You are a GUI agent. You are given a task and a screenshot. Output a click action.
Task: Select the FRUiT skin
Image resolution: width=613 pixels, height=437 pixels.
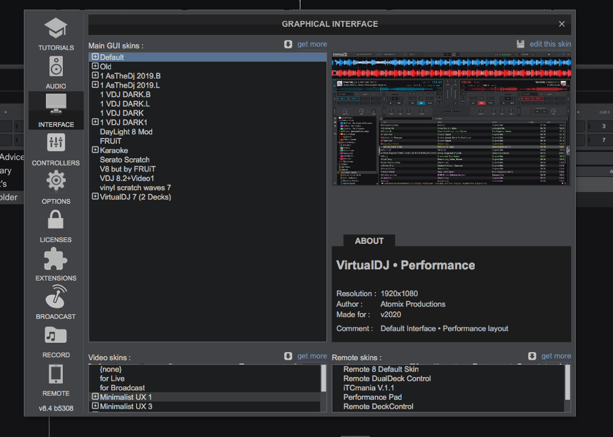[111, 141]
